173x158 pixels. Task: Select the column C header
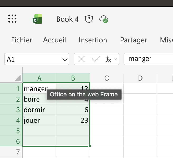click(106, 78)
